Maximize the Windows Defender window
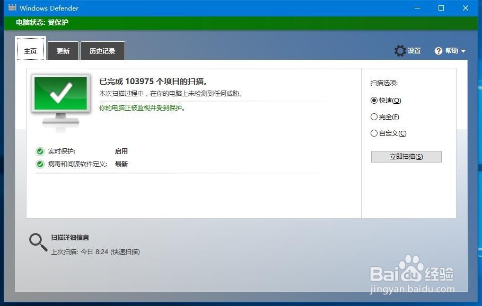 (x=441, y=8)
